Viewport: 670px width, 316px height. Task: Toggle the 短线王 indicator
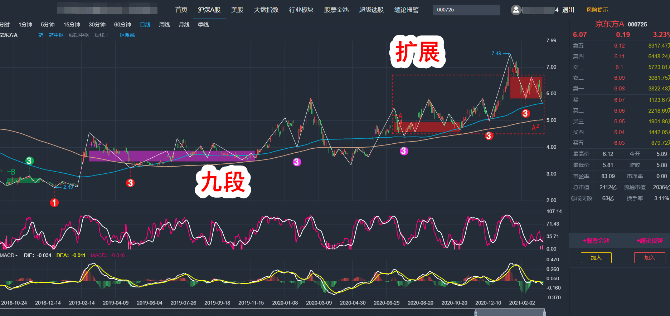pos(102,35)
